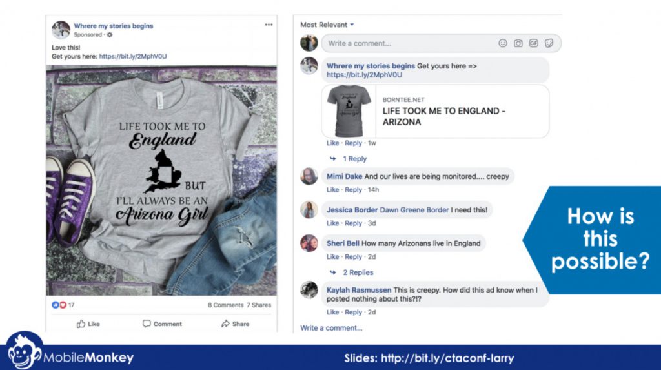Open the sticker picker in comment box
Viewport: 661px width, 370px height.
coord(549,43)
